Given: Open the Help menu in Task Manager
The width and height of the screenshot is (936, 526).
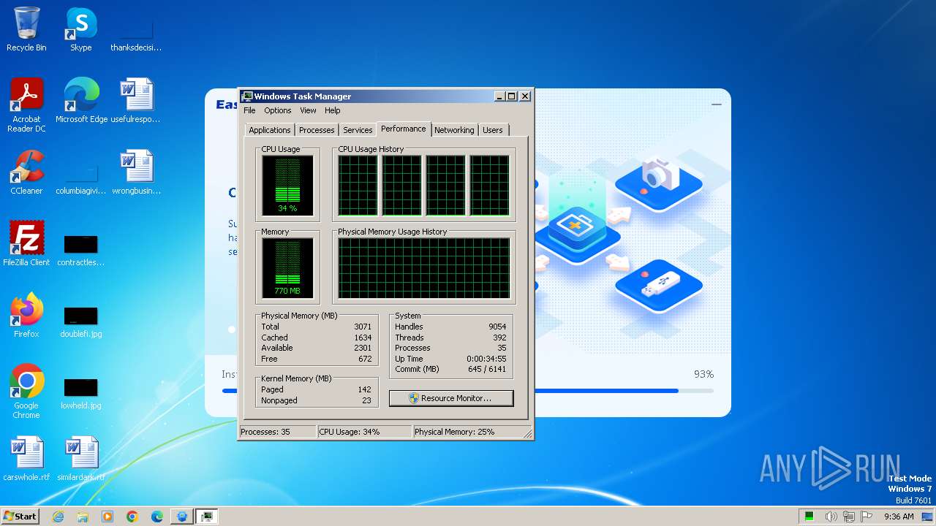Looking at the screenshot, I should coord(333,110).
